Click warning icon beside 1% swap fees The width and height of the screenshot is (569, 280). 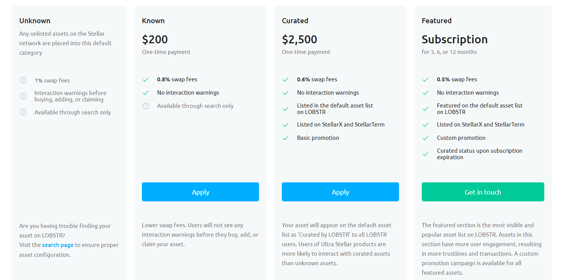tap(23, 80)
